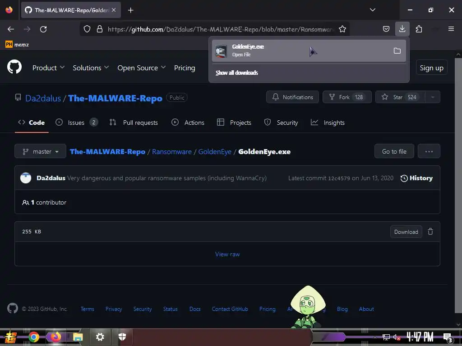Open the List all tabs chevron
462x346 pixels.
tap(372, 10)
